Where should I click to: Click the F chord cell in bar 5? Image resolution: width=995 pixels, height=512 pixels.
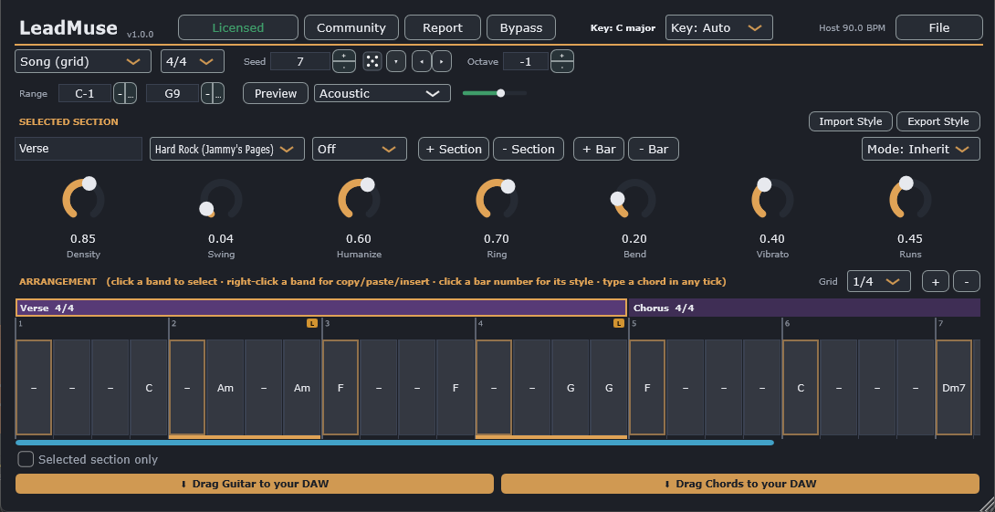click(647, 388)
